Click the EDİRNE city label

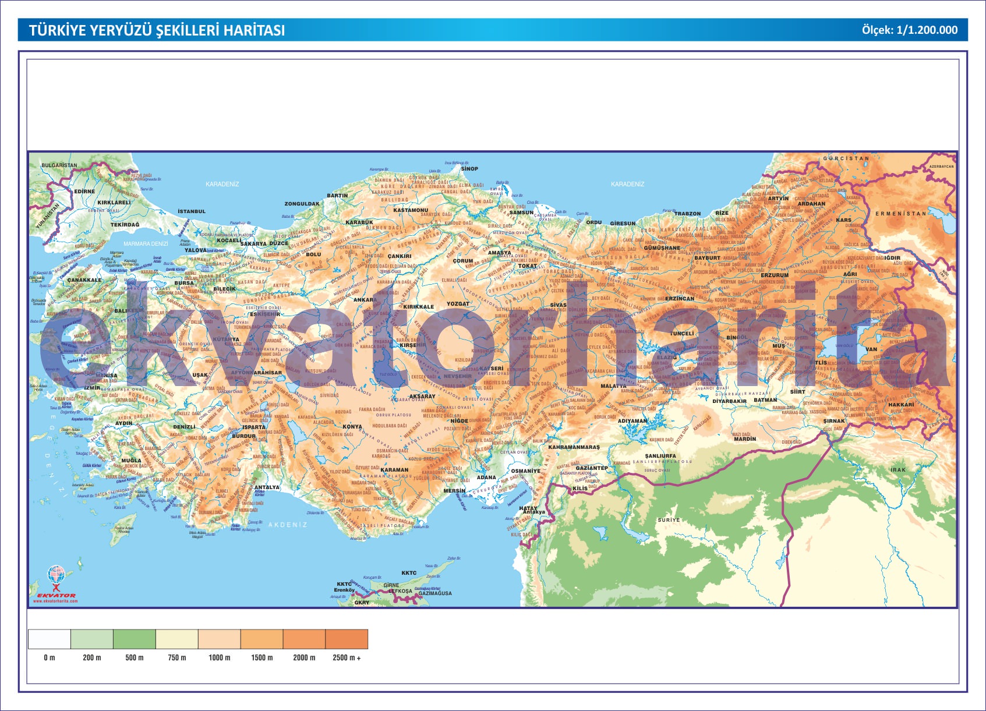click(x=84, y=191)
